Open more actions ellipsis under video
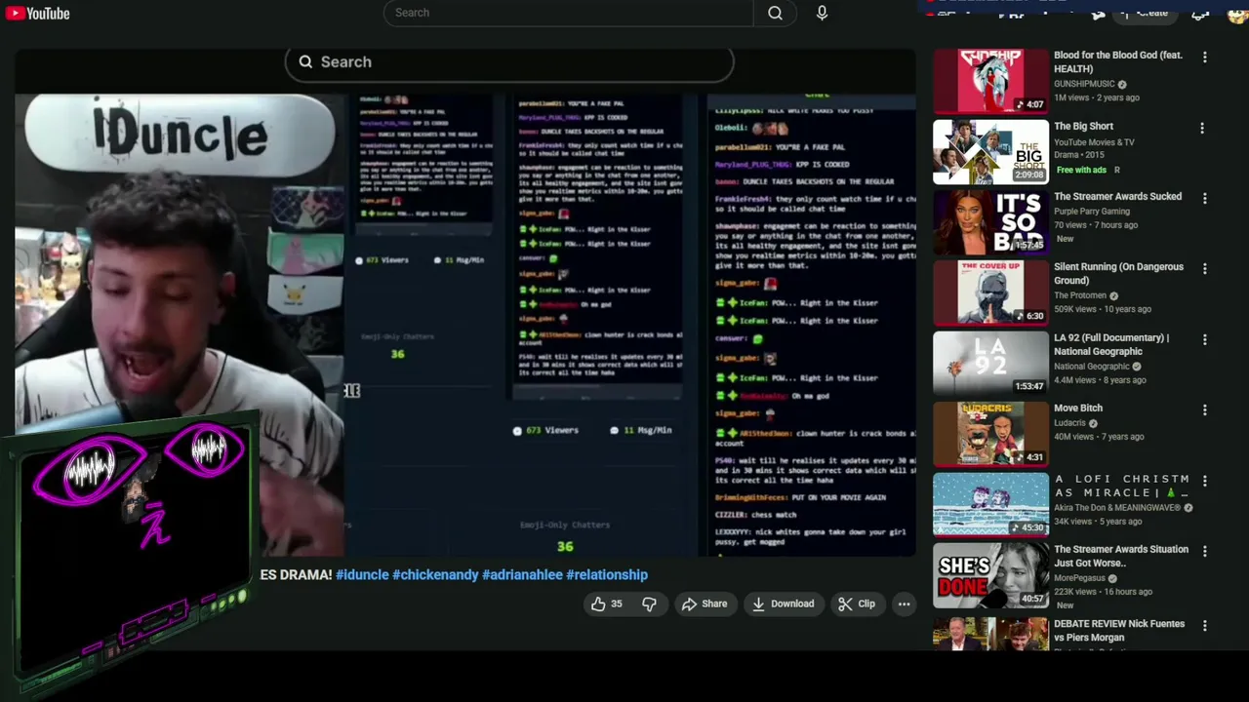Screen dimensions: 1249x702 [x=904, y=604]
